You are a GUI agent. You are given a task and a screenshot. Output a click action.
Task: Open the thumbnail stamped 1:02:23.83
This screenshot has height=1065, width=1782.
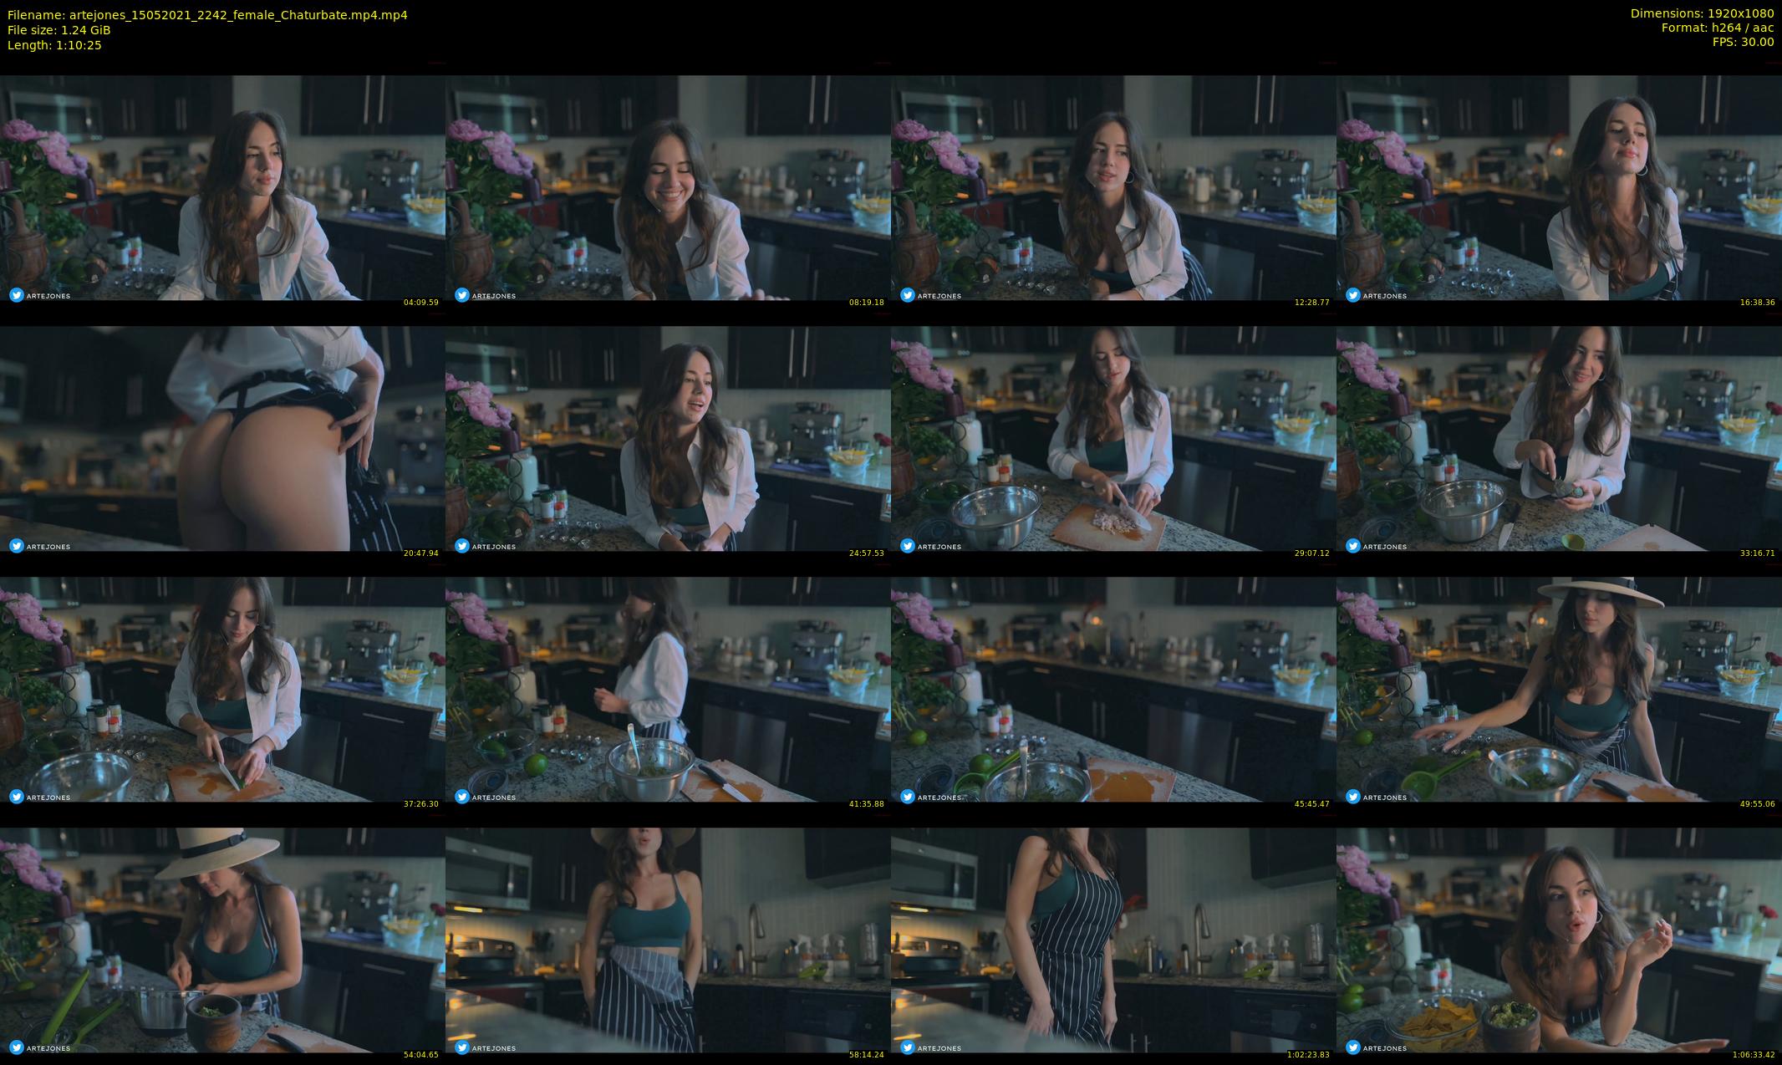tap(1113, 940)
